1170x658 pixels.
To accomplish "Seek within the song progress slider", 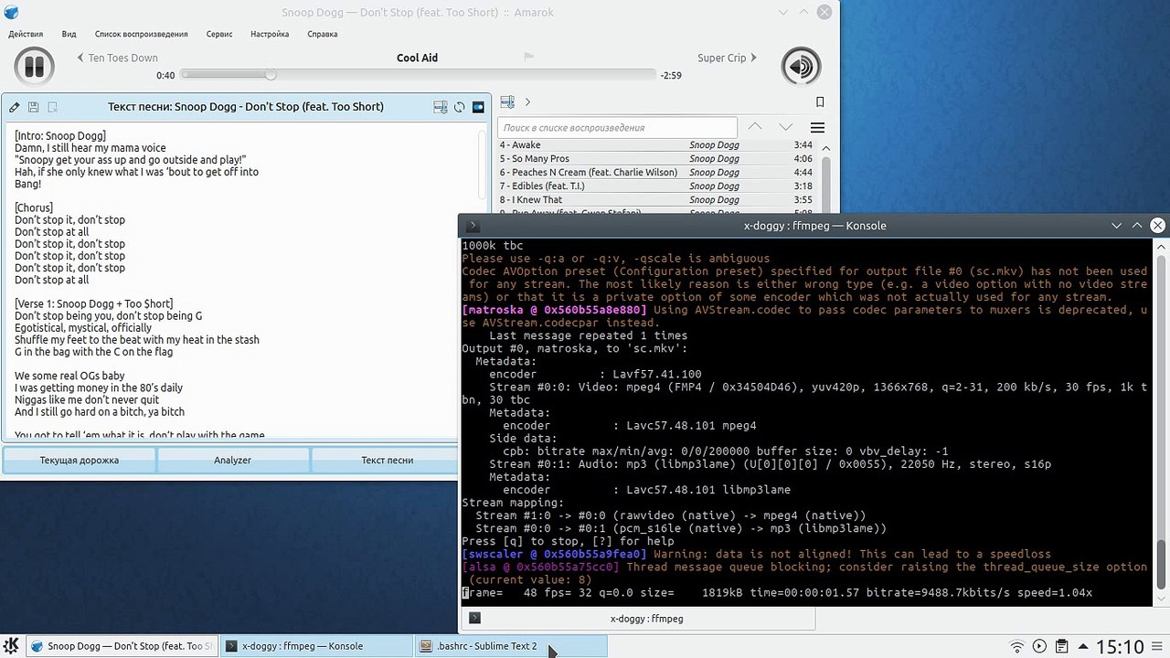I will [x=419, y=75].
